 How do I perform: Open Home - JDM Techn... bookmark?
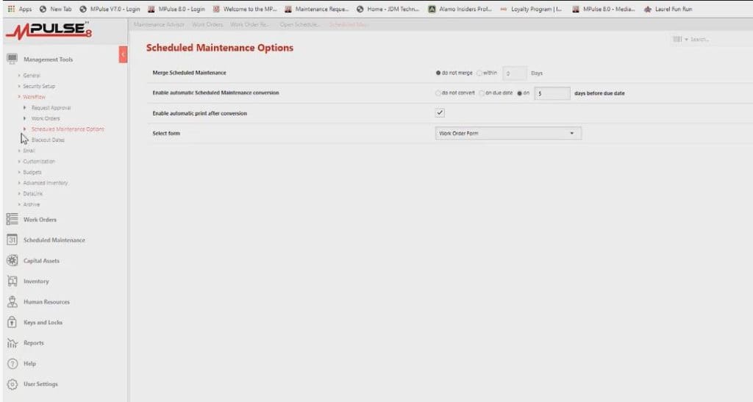pos(388,9)
